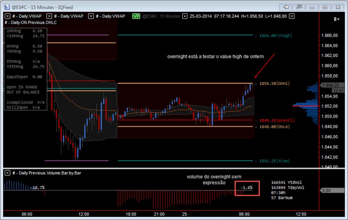Image resolution: width=348 pixels, height=220 pixels.
Task: Click the X box after L=1.848,00
Action: coord(291,16)
